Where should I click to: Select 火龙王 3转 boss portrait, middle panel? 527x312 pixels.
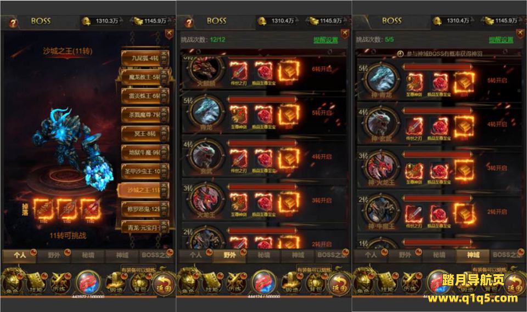tap(206, 199)
